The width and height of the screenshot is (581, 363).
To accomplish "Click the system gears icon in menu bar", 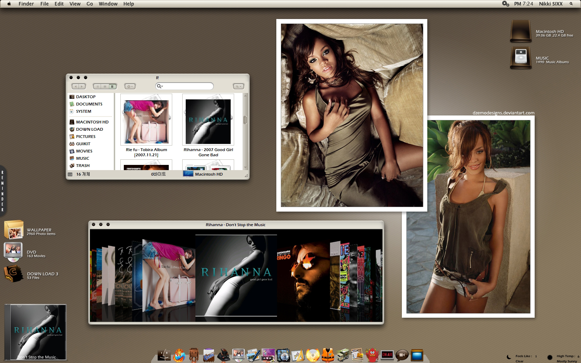I will [506, 4].
